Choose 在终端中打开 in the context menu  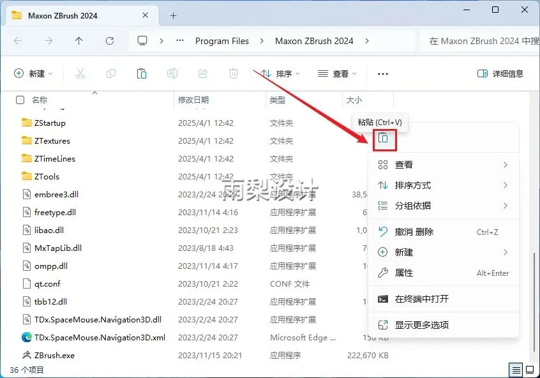click(x=443, y=299)
